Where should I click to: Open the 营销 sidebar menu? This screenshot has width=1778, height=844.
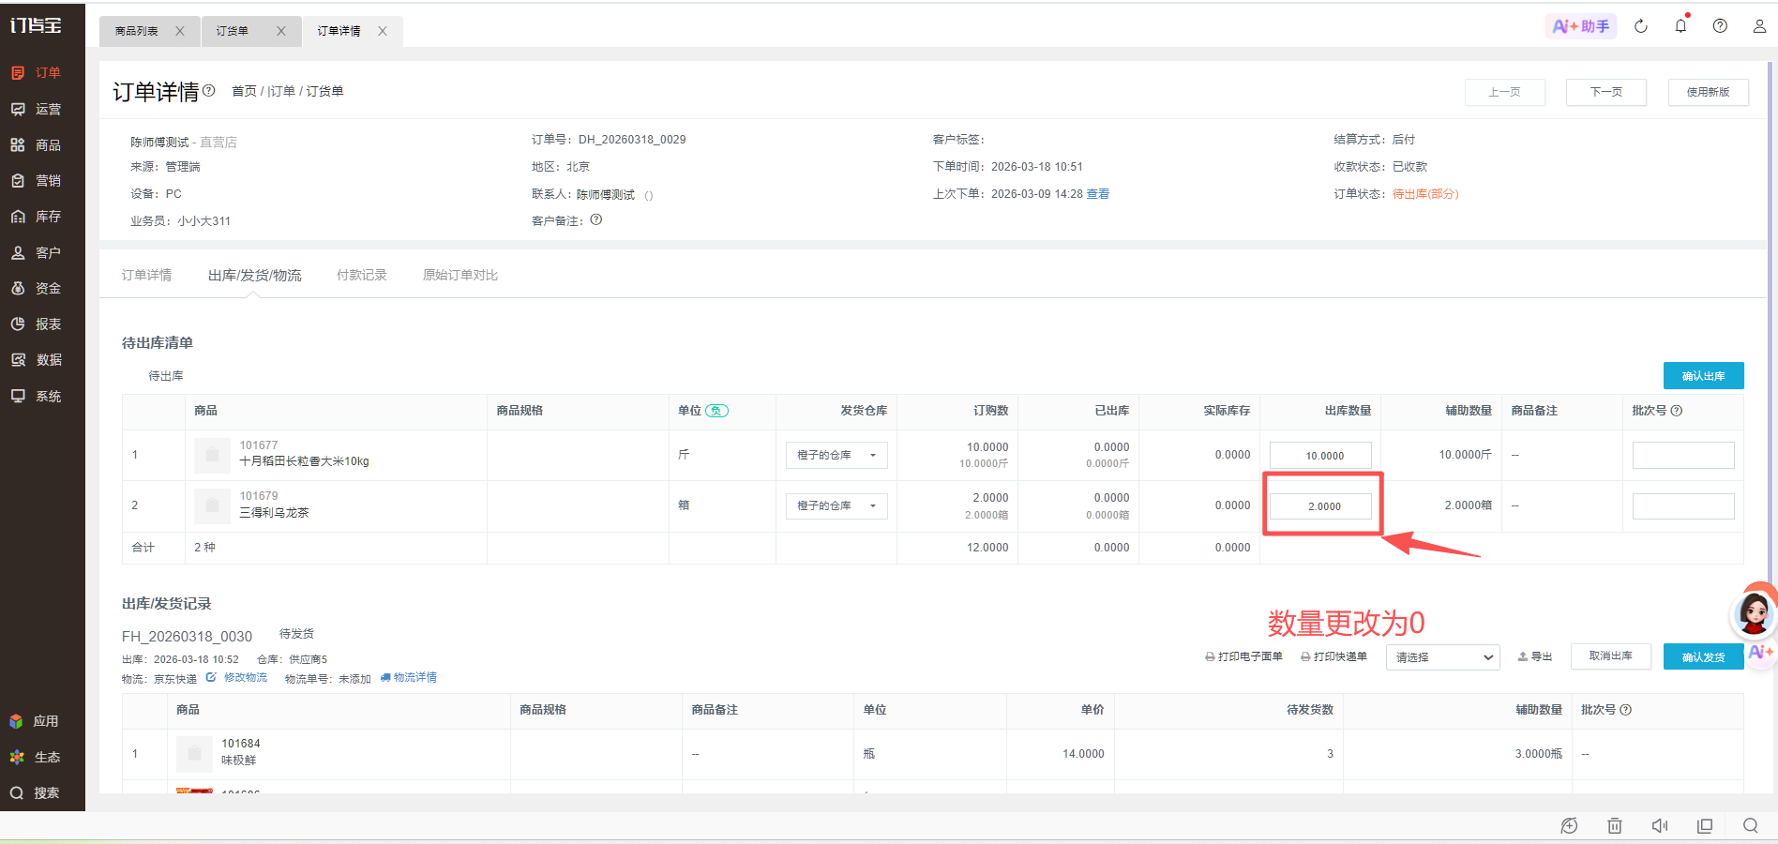[38, 181]
